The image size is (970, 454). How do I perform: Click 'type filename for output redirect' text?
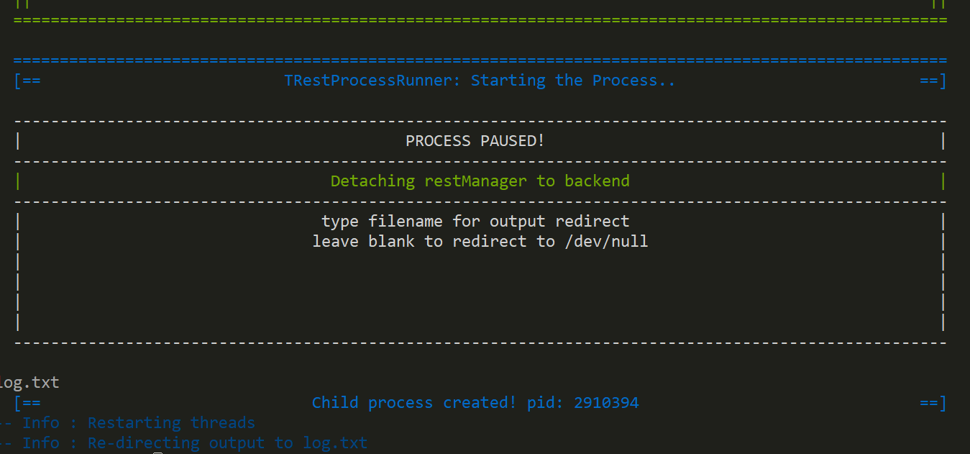[475, 222]
